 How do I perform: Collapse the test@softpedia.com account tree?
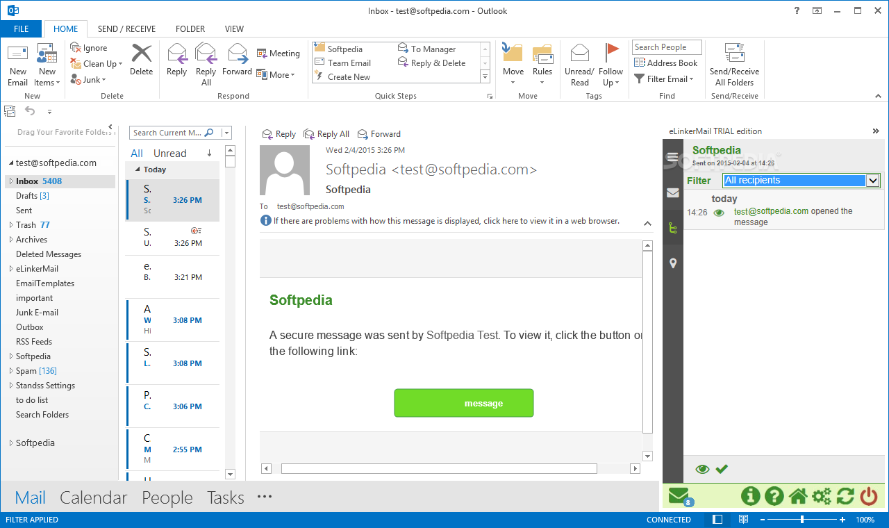[x=10, y=163]
